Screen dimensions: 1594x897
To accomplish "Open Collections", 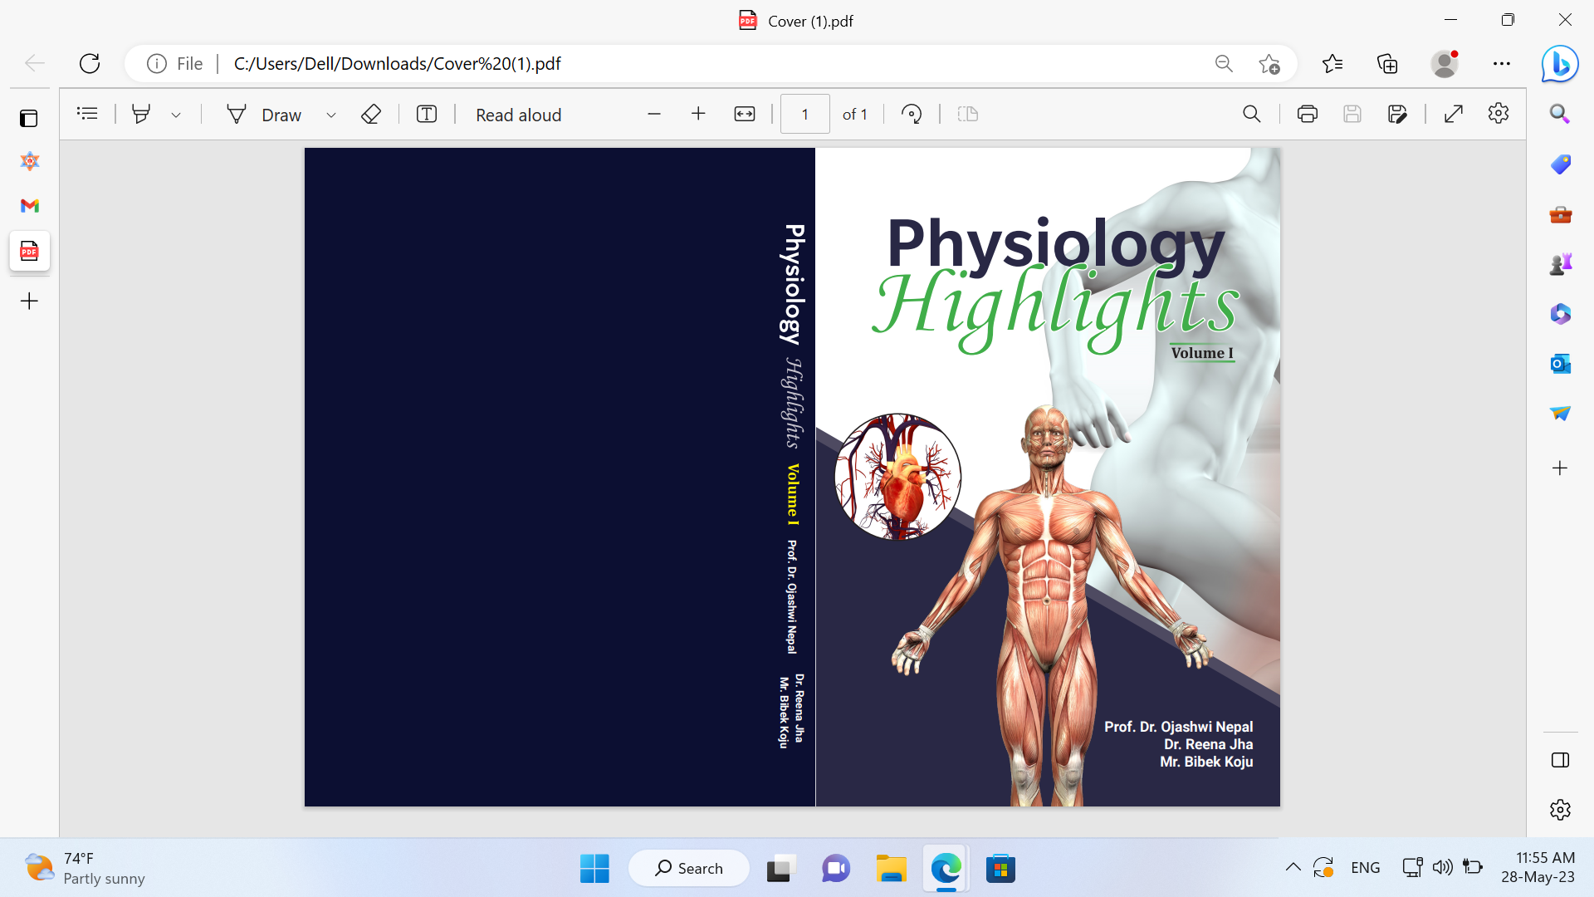I will 1387,64.
